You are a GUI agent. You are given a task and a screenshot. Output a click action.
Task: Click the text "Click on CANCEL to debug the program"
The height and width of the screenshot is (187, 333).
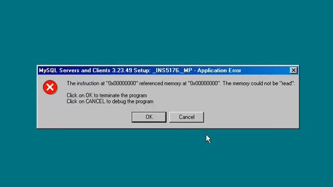click(110, 102)
